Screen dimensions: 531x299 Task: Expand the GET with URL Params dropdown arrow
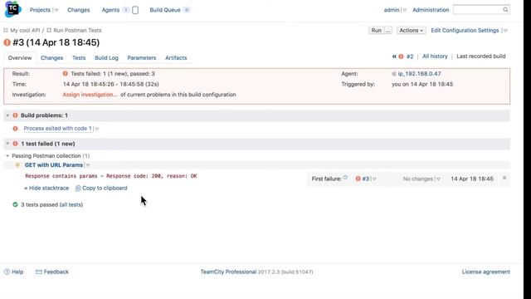[x=88, y=165]
